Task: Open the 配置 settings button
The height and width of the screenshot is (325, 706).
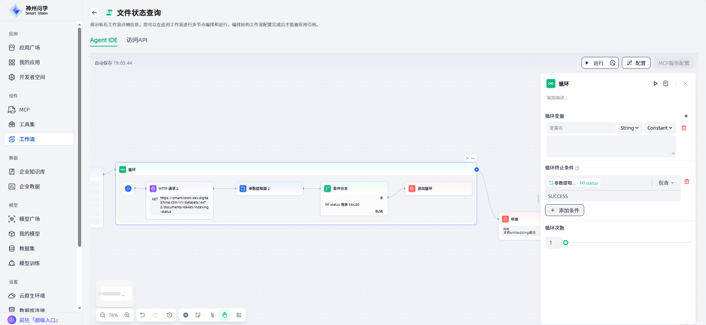Action: coord(636,63)
